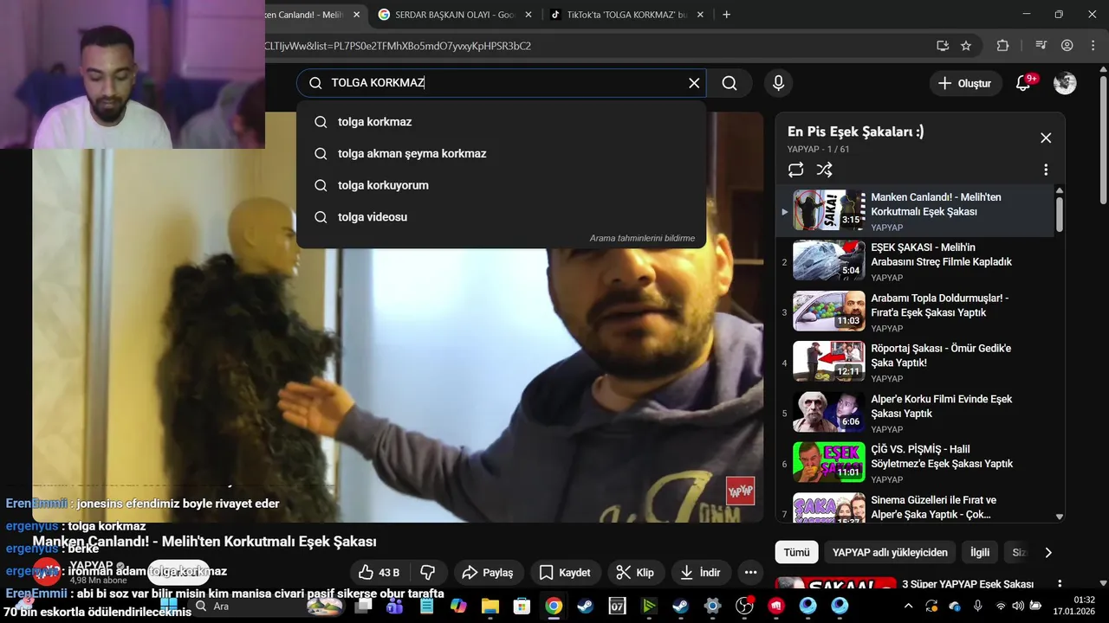
Task: Open Alper'e Korku Filmi Evinde thumbnail
Action: coord(829,413)
